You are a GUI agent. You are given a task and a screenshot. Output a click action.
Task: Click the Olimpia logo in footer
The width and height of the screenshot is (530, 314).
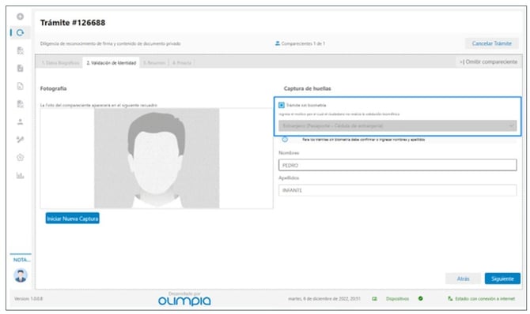(184, 301)
